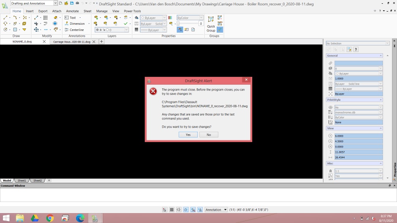Open the Windows Start menu
This screenshot has height=223, width=397.
6,218
